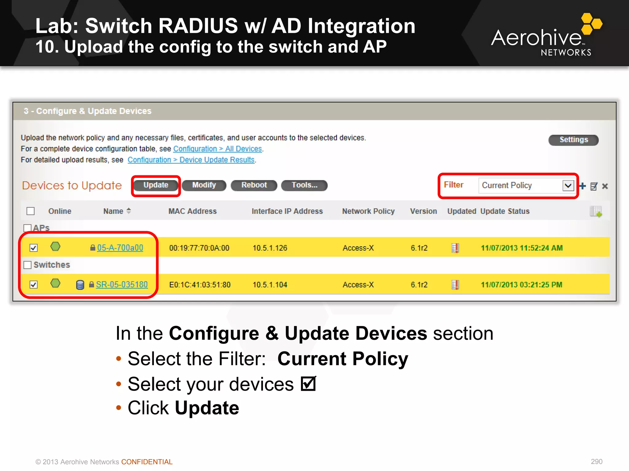The height and width of the screenshot is (471, 629).
Task: Click Access-X policy in the SR-05-035180 row
Action: click(x=358, y=285)
